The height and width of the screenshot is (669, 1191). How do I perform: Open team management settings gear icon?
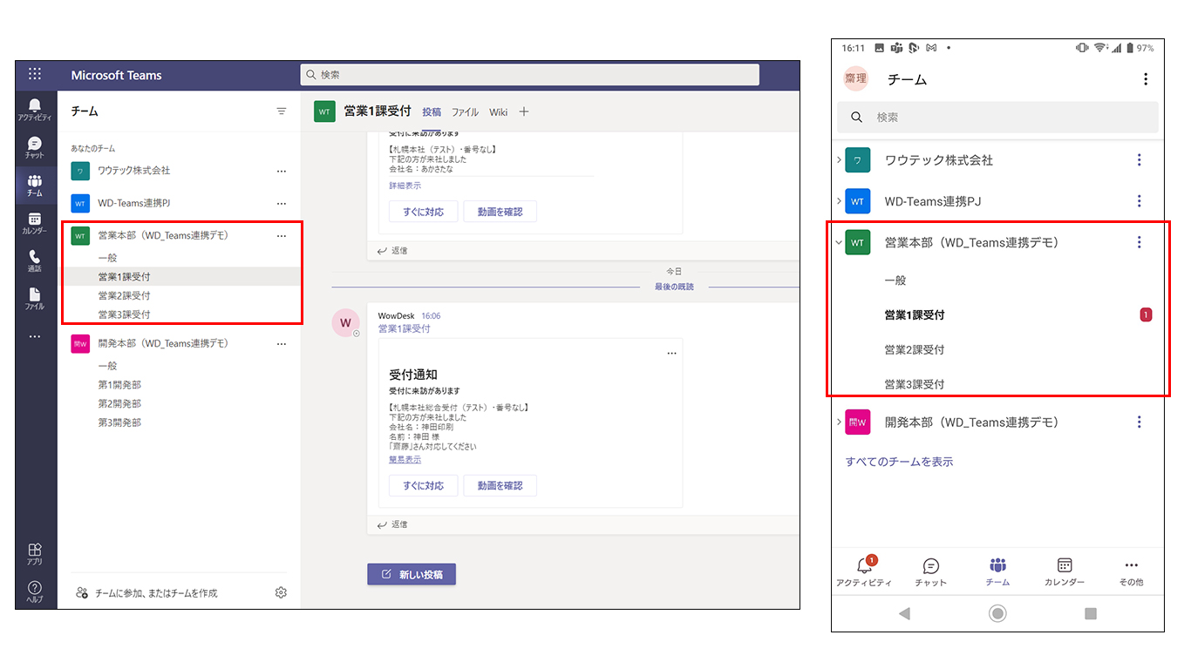(x=281, y=593)
